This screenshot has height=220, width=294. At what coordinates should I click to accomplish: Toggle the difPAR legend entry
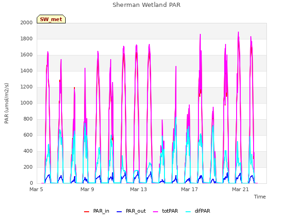198,211
